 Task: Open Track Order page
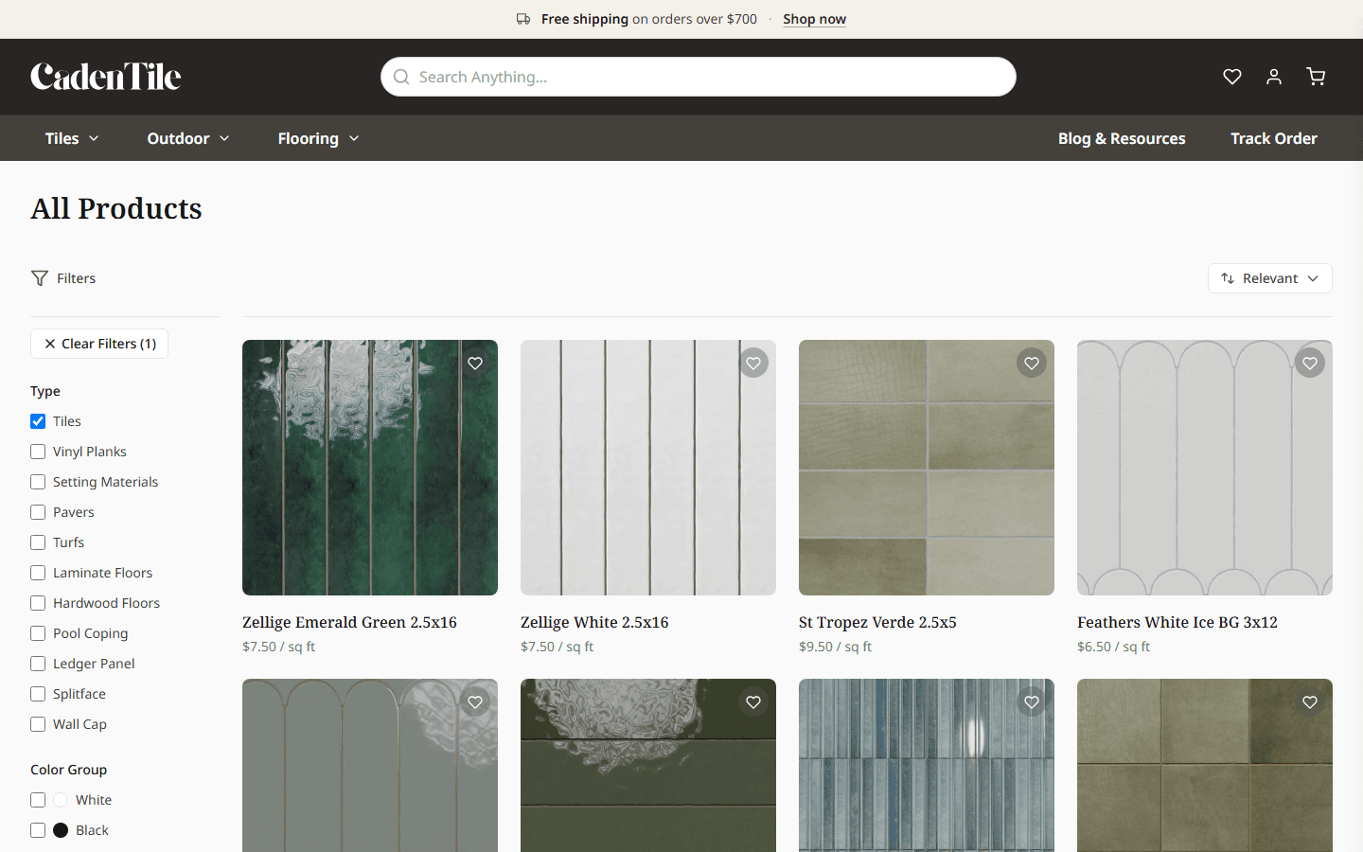coord(1274,138)
